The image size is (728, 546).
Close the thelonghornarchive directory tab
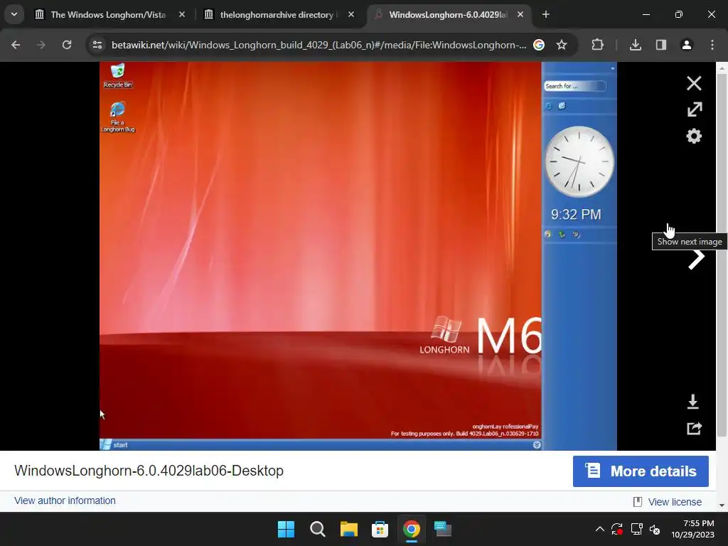pyautogui.click(x=351, y=15)
